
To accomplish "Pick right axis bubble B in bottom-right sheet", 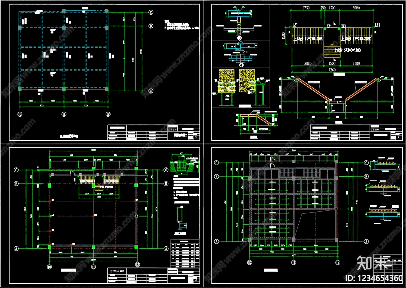I will coord(366,176).
